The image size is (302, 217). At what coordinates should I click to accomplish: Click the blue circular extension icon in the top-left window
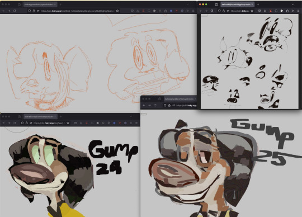171,11
